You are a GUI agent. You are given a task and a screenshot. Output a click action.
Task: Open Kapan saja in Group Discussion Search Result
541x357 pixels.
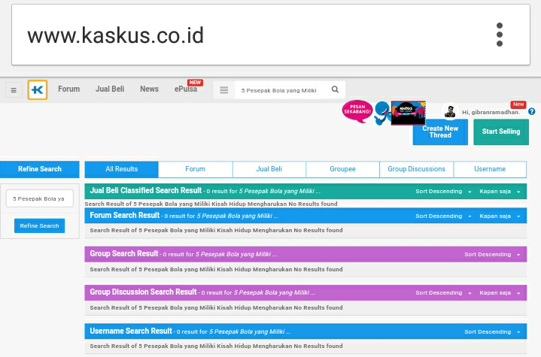[x=500, y=292]
